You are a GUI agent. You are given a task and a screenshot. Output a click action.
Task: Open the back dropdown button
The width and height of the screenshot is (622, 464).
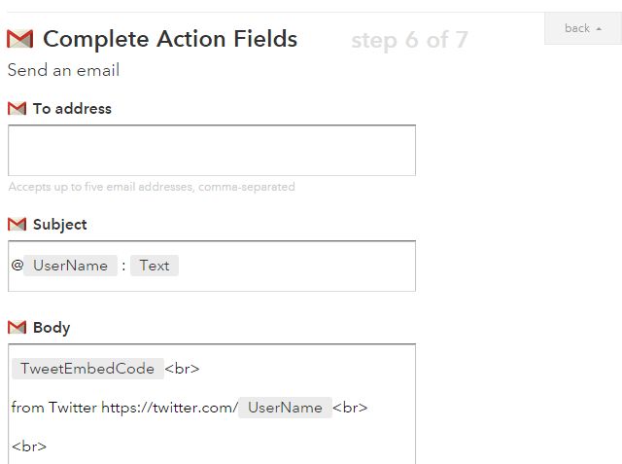pos(583,28)
